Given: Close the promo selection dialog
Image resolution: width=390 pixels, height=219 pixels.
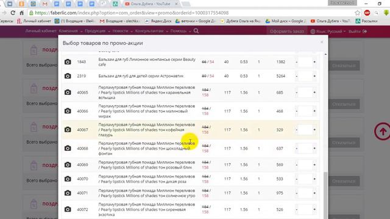Looking at the screenshot, I should (x=322, y=42).
